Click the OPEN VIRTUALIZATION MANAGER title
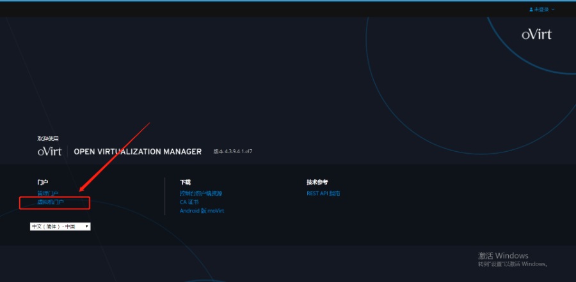The height and width of the screenshot is (282, 576). coord(138,151)
